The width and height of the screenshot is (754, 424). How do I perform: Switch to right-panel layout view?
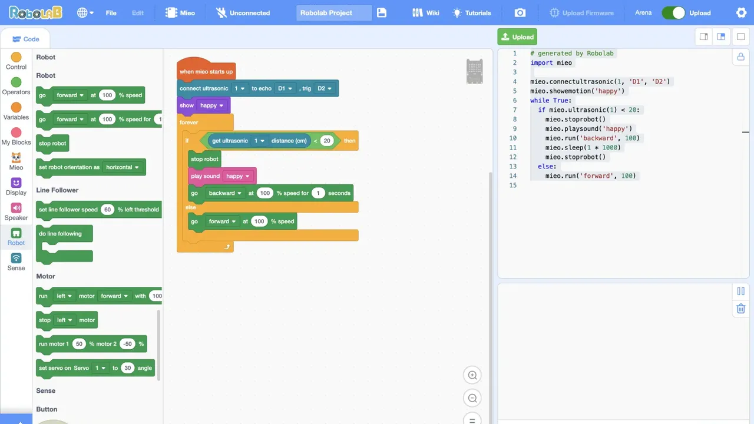pyautogui.click(x=703, y=37)
